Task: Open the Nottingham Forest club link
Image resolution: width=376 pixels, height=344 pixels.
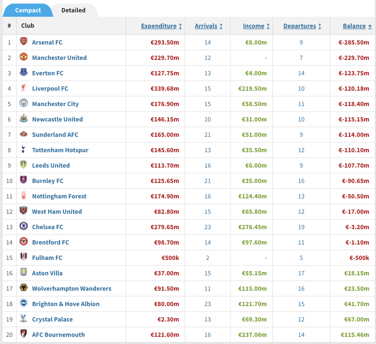Action: click(59, 196)
